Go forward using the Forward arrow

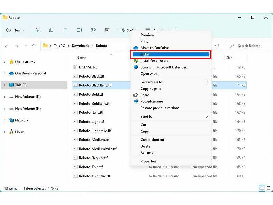pos(17,46)
